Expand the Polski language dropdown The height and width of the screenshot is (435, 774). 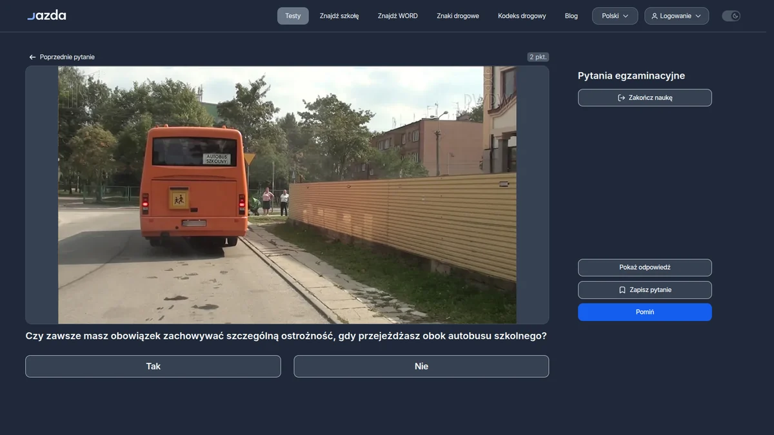pyautogui.click(x=615, y=16)
